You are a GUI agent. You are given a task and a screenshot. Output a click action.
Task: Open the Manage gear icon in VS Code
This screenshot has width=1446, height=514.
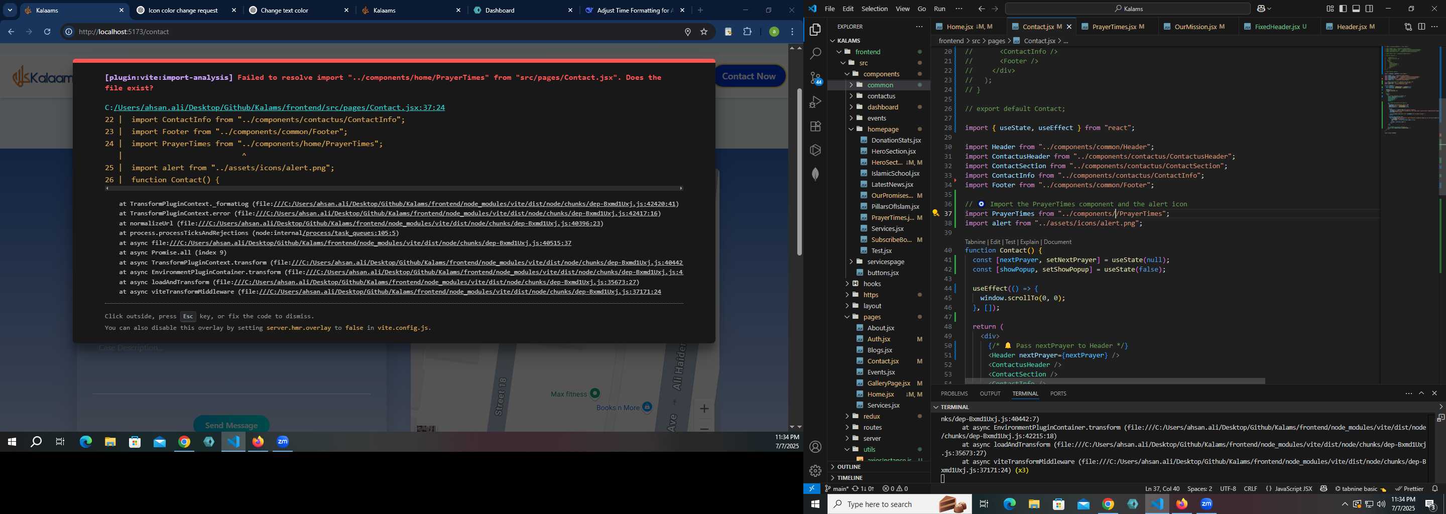click(815, 471)
